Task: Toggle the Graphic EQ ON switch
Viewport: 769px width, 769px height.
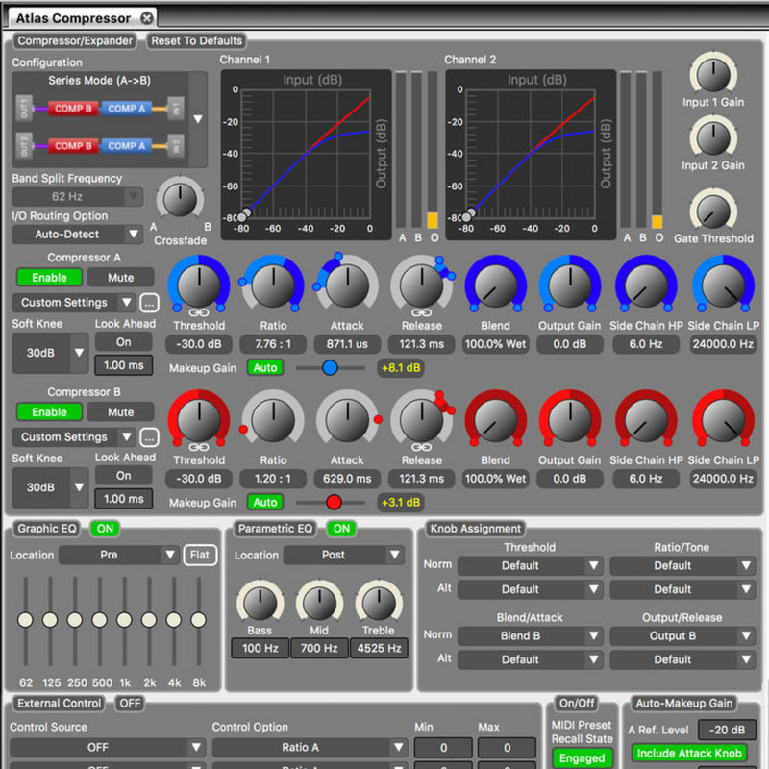Action: click(x=105, y=529)
